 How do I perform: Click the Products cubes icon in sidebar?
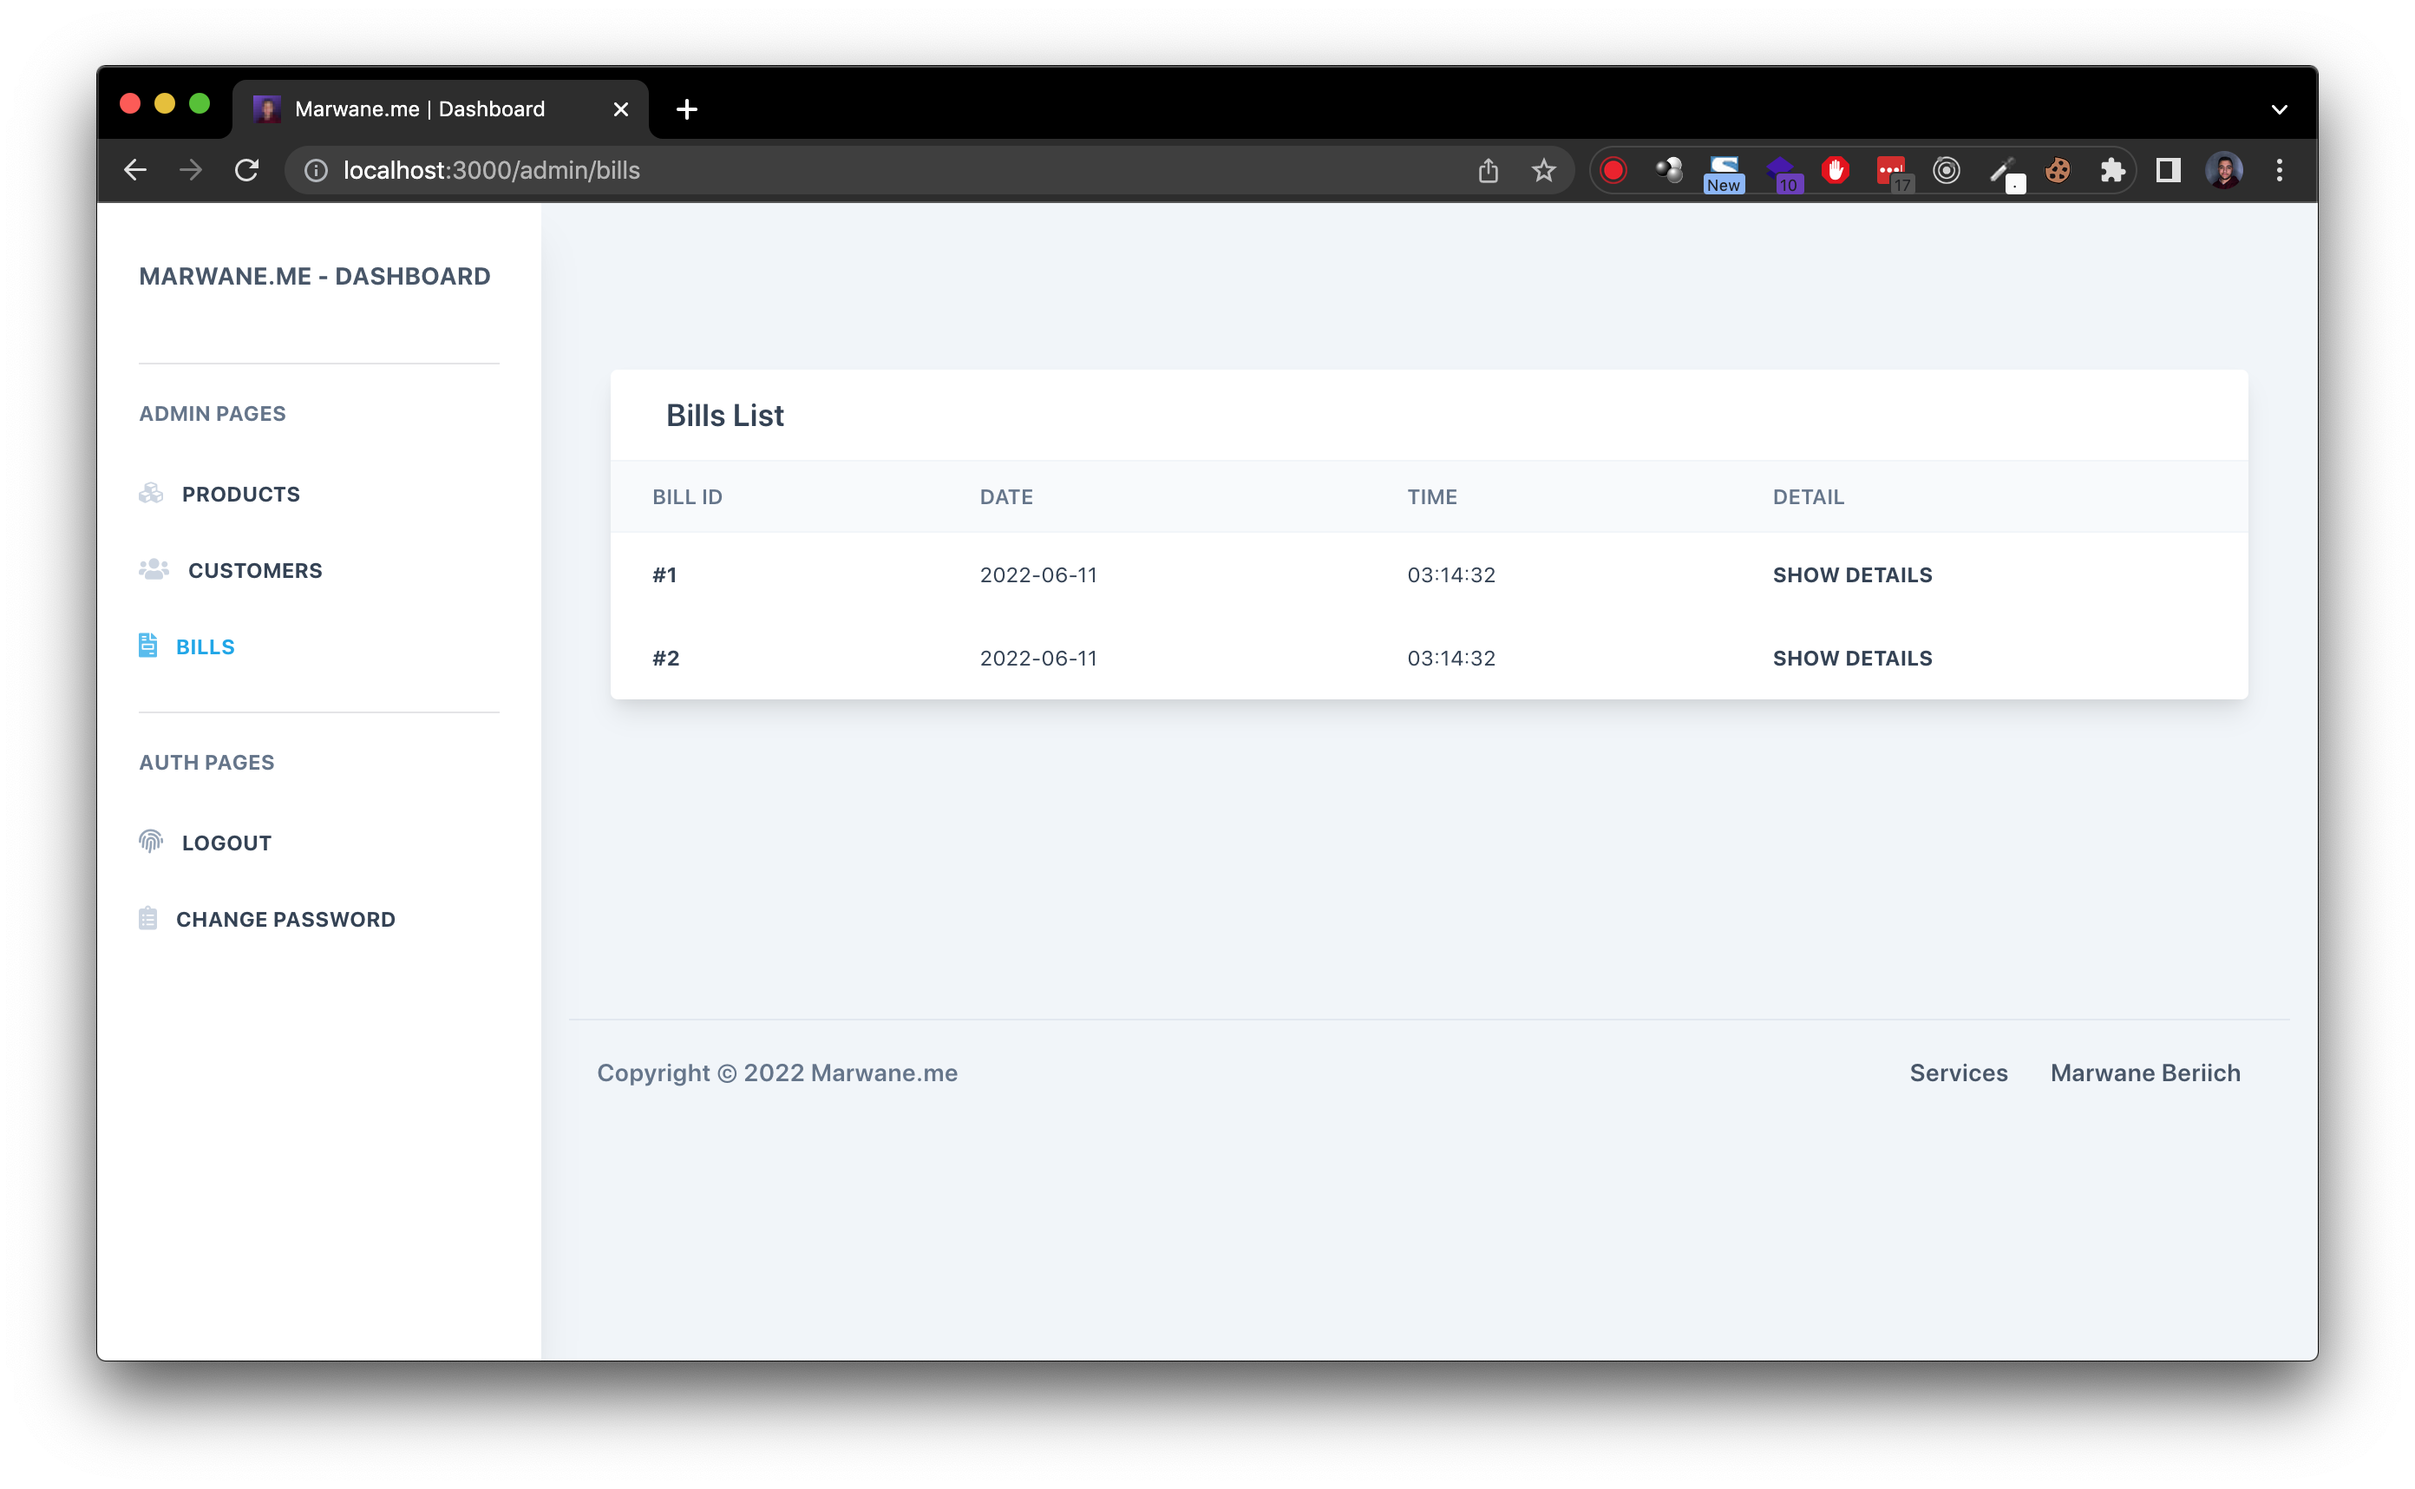click(x=151, y=494)
